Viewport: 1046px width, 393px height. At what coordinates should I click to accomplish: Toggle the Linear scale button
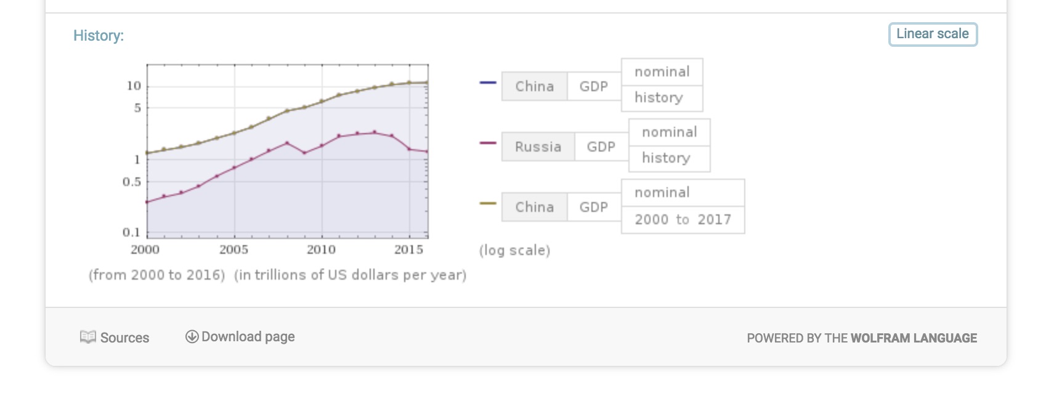coord(933,34)
